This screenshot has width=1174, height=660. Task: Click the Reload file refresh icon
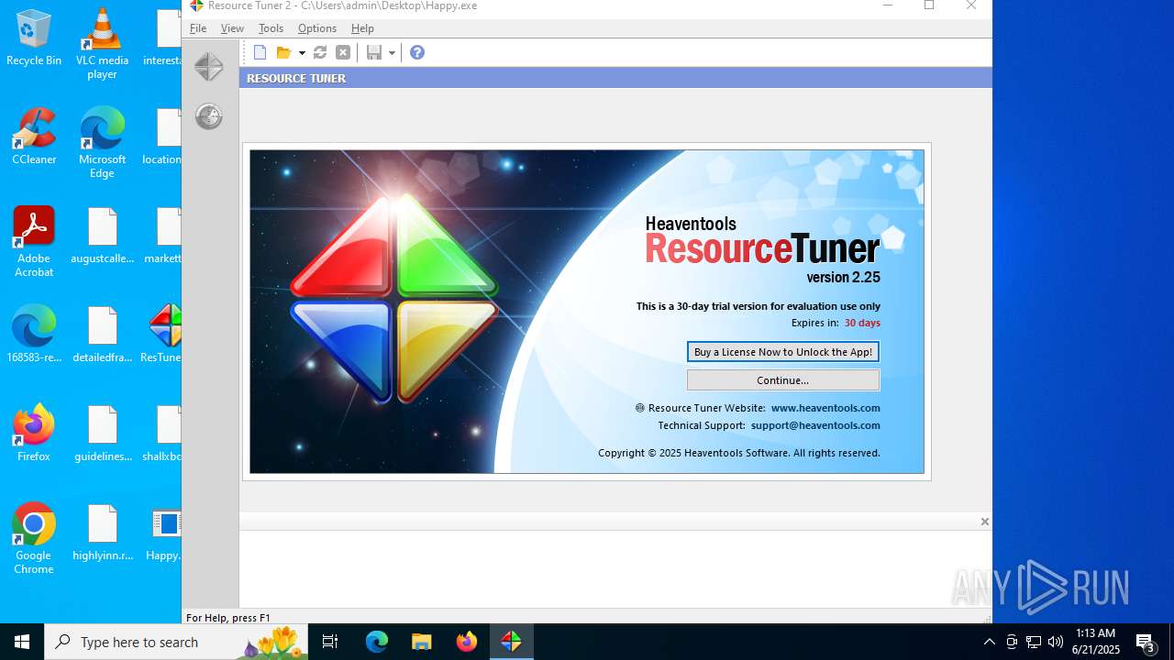320,52
